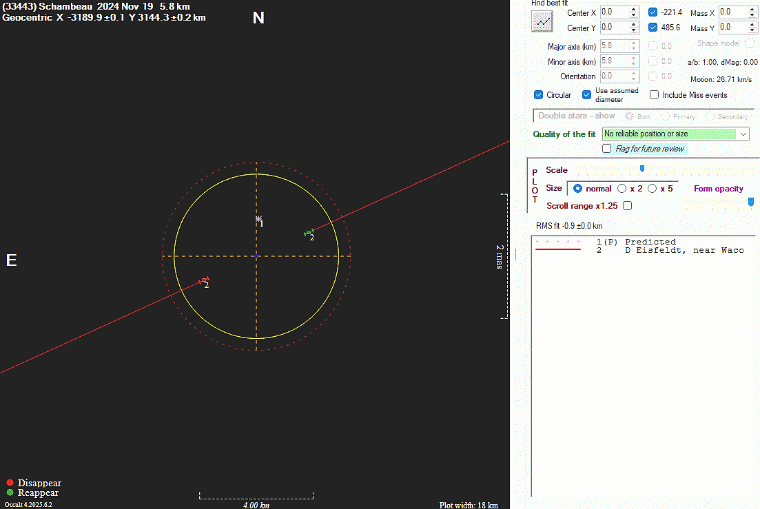Uncheck the 485.6 Center Y checkbox
The height and width of the screenshot is (509, 760).
[653, 27]
